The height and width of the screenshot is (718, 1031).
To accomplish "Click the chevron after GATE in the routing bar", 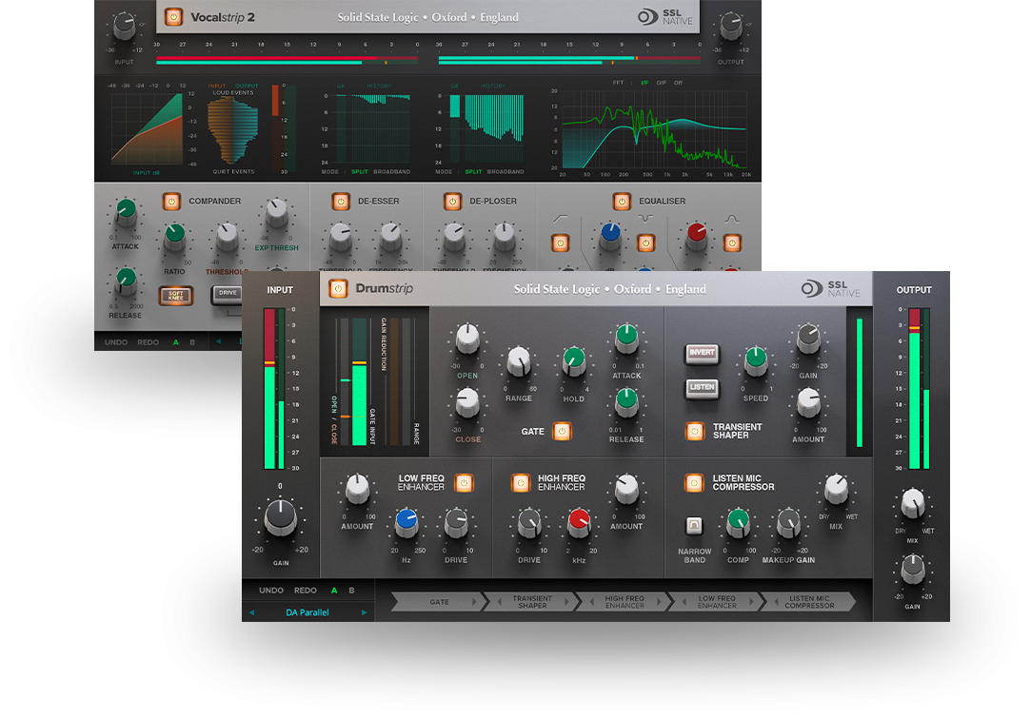I will [x=473, y=601].
